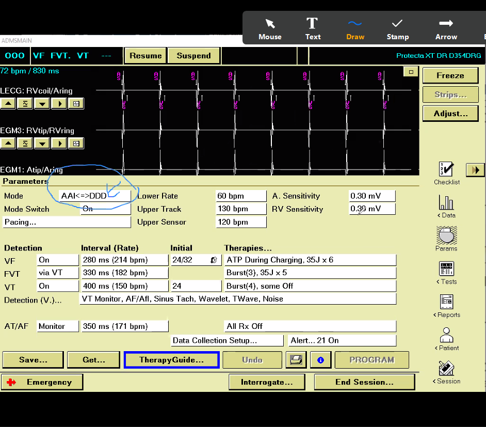This screenshot has width=486, height=427.
Task: Select the Stamp annotation tool
Action: pyautogui.click(x=397, y=29)
